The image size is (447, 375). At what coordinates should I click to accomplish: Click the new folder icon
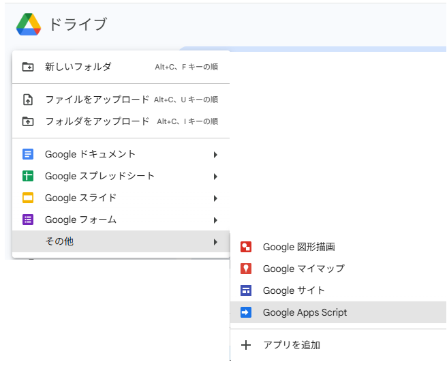(28, 67)
